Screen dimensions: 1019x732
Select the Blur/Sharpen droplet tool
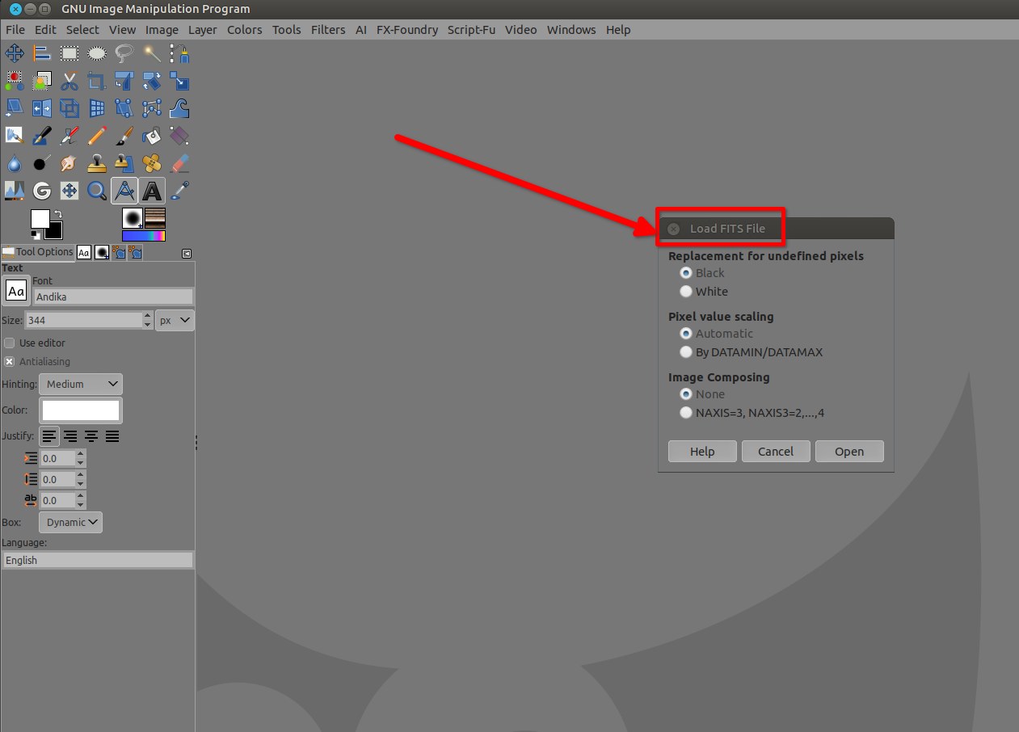(x=15, y=162)
